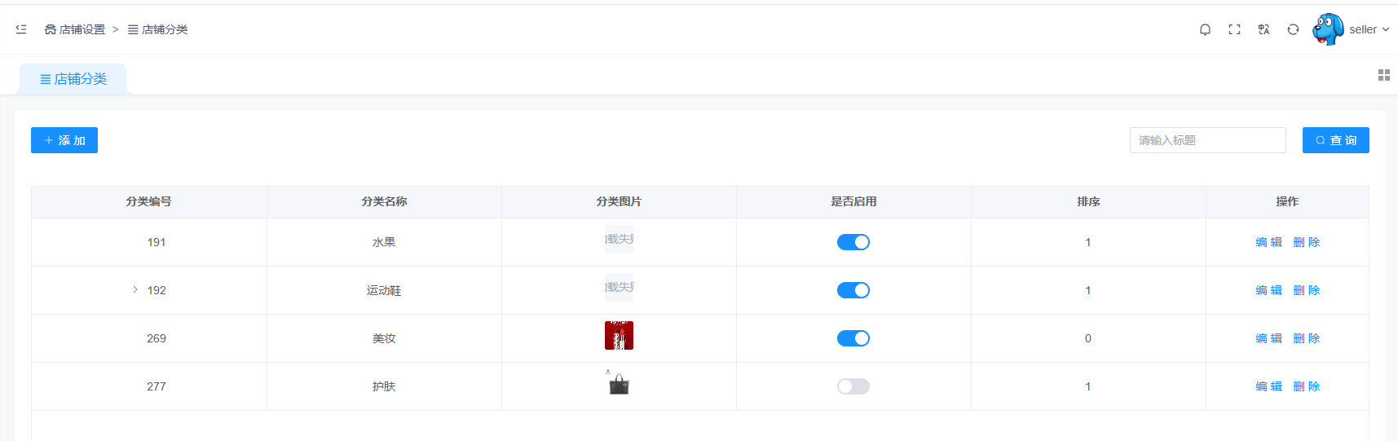Screen dimensions: 1398x441
Task: Click the 护肤 category bag image
Action: [x=619, y=384]
